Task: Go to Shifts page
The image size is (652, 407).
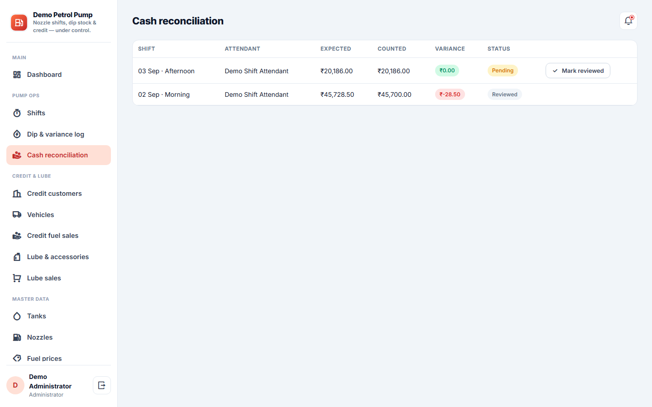Action: pyautogui.click(x=58, y=113)
